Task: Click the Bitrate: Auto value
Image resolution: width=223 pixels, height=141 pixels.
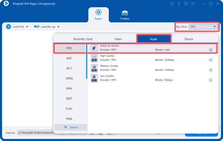Action: pos(162,50)
